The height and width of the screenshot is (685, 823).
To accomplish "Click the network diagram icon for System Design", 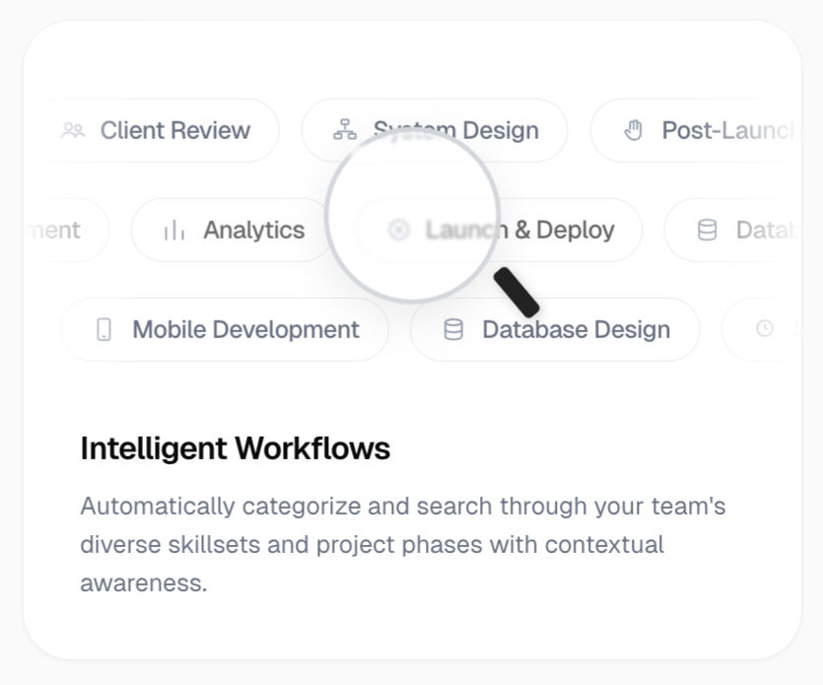I will click(x=345, y=130).
